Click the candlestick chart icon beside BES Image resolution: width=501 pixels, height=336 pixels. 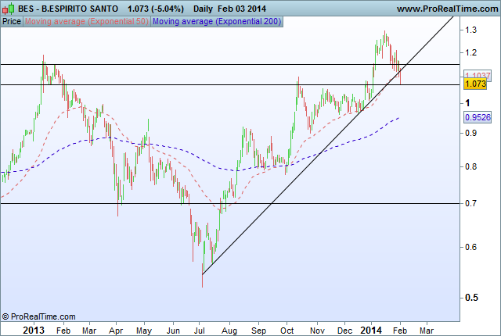coord(9,9)
